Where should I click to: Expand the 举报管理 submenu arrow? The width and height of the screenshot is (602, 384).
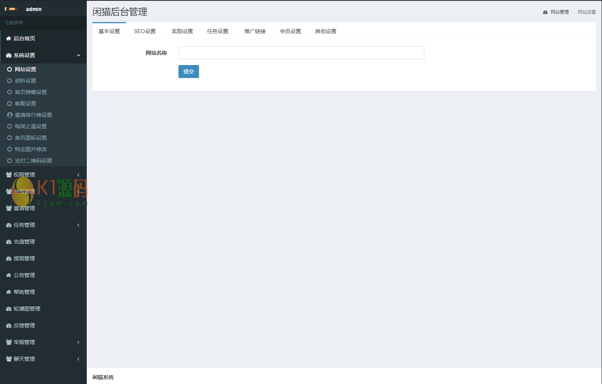(78, 342)
